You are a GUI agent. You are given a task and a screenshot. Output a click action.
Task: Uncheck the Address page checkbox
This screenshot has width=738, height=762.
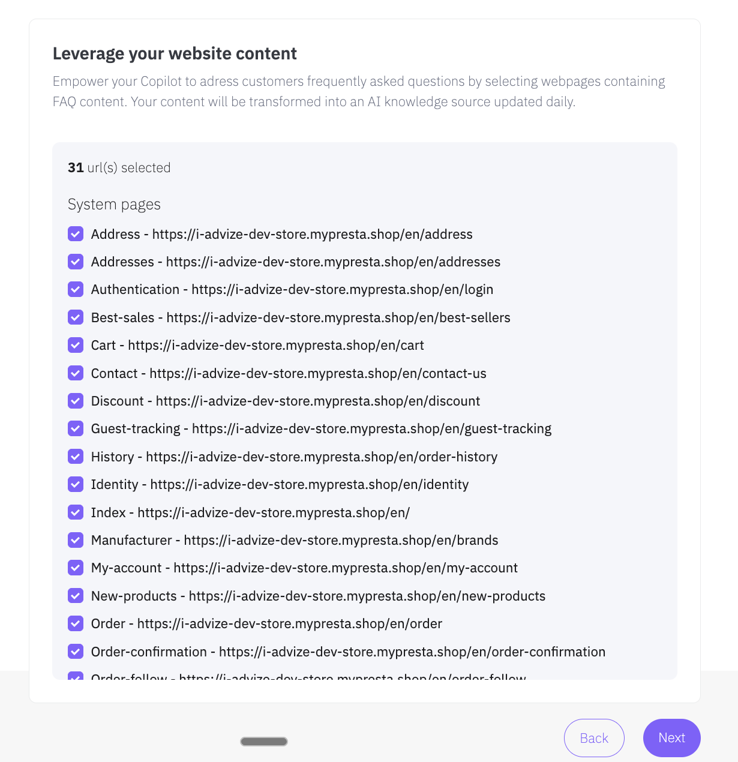click(x=76, y=234)
